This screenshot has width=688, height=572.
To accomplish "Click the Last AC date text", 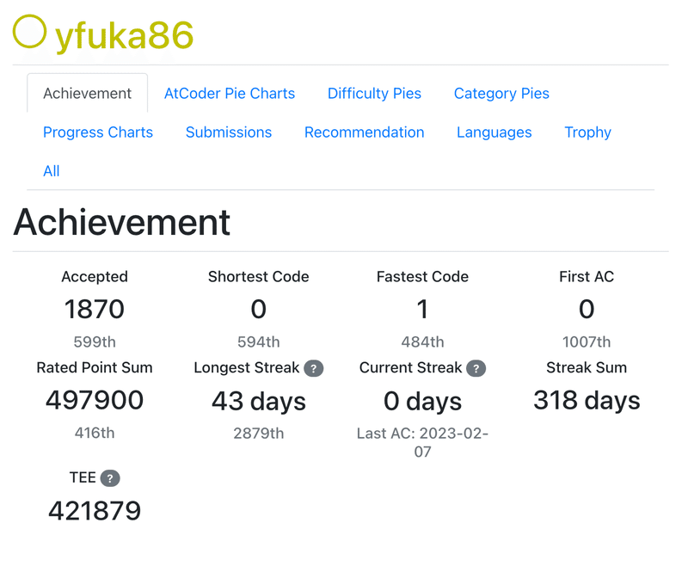I will pyautogui.click(x=422, y=442).
